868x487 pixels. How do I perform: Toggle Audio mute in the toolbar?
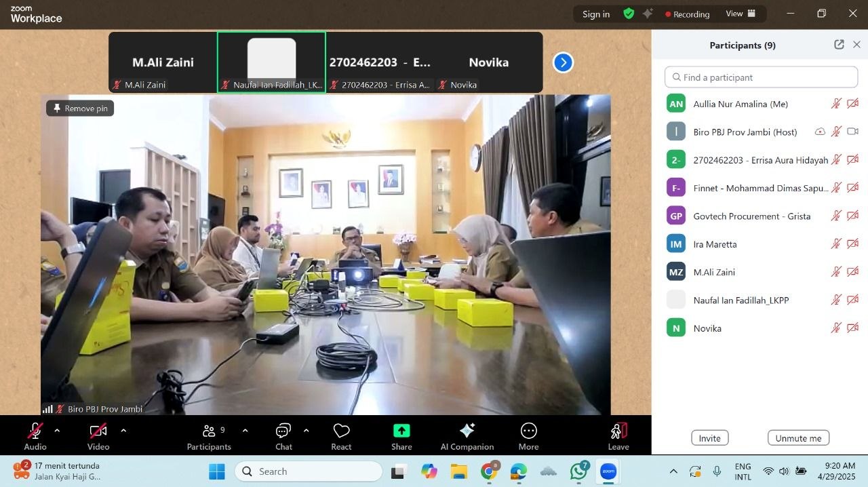35,436
